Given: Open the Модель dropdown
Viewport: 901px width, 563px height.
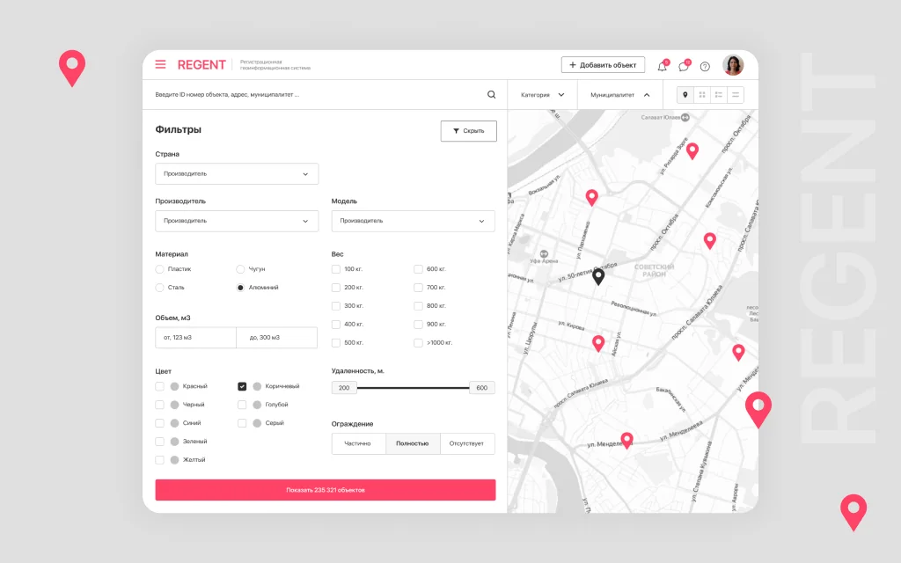Looking at the screenshot, I should click(414, 221).
